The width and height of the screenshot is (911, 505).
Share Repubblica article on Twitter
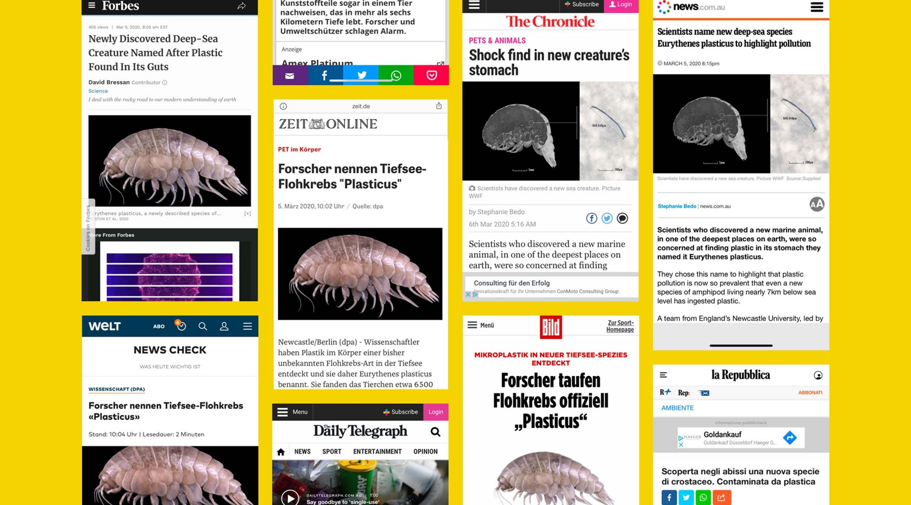[686, 497]
